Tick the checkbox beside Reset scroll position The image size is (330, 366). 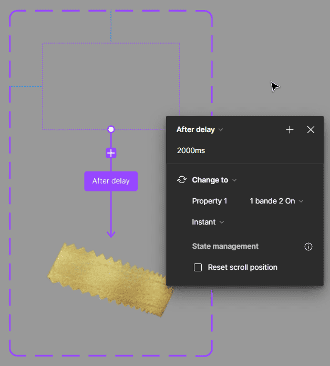(x=198, y=268)
